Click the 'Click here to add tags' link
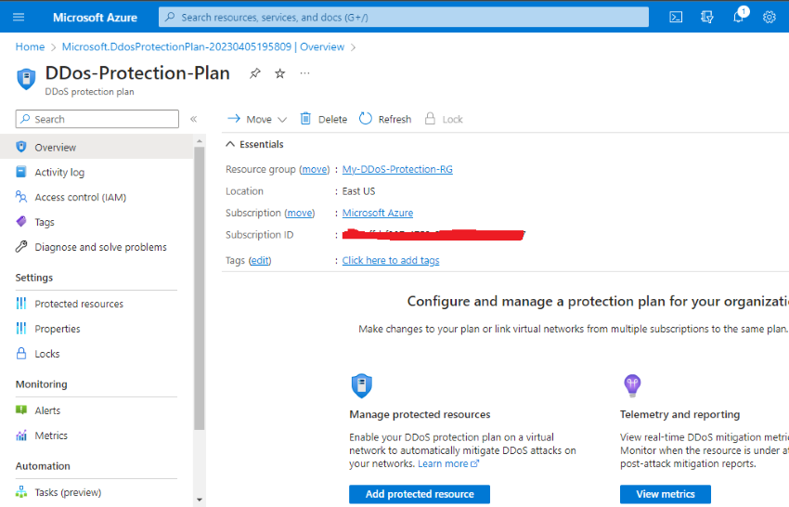 (x=391, y=260)
